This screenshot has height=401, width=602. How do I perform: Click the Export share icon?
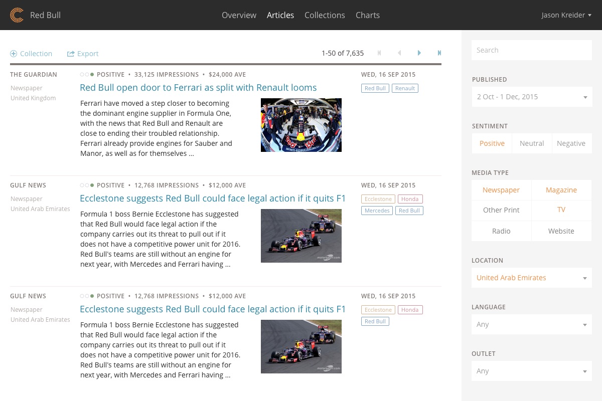tap(71, 54)
